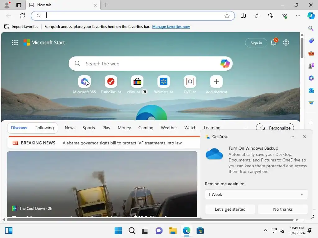Click Manage favorites now link
Screen dimensions: 318x238
click(x=171, y=27)
